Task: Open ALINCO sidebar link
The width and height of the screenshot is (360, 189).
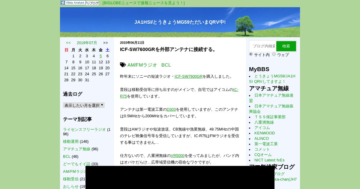Action: 262,138
